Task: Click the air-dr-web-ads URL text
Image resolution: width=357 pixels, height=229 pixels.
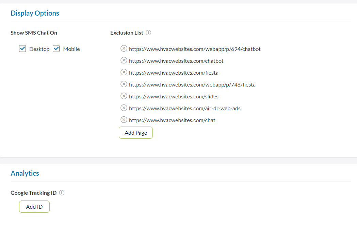Action: 185,109
